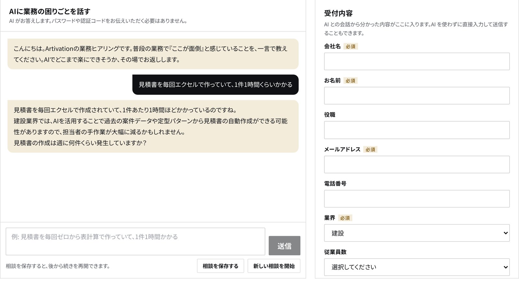This screenshot has width=519, height=286.
Task: Click the description text under 受付内容
Action: [x=416, y=28]
